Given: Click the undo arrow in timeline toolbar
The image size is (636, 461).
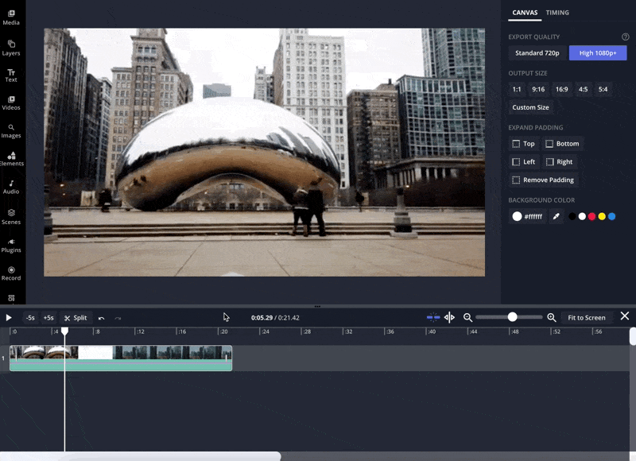Looking at the screenshot, I should point(101,318).
